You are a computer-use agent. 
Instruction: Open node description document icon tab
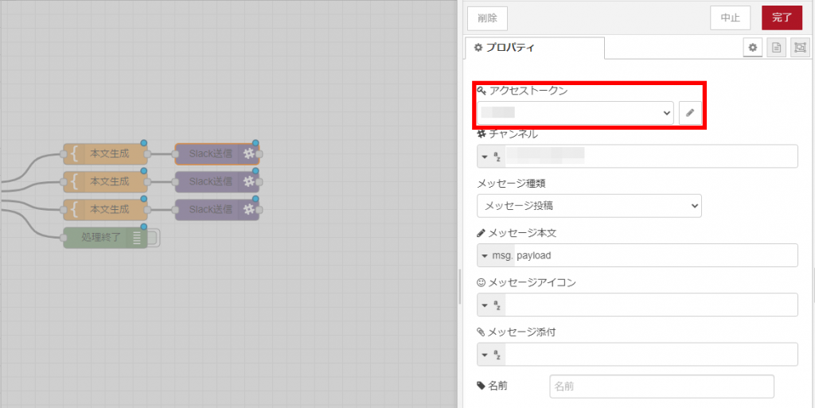point(776,48)
